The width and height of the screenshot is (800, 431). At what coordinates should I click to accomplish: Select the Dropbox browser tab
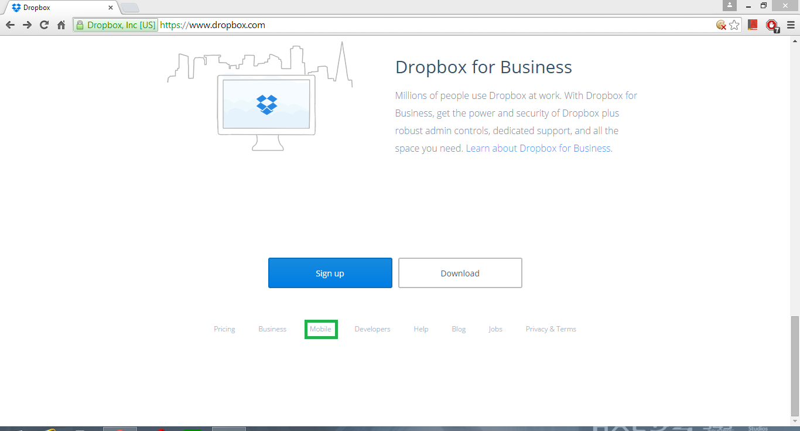coord(59,8)
